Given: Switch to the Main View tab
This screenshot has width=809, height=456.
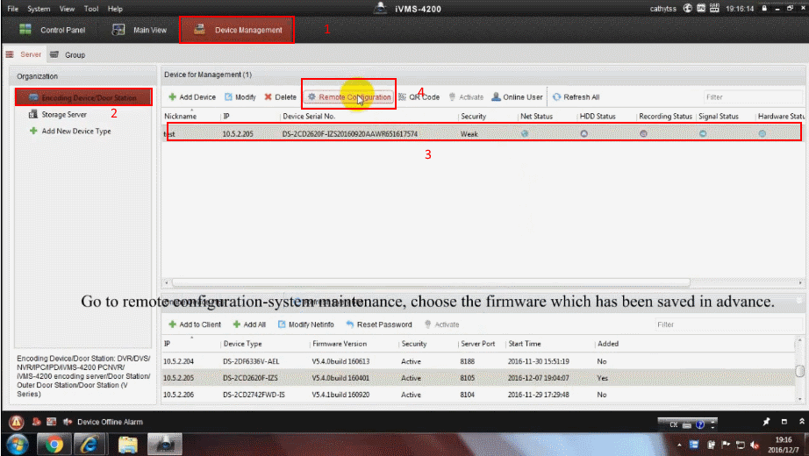Looking at the screenshot, I should point(140,30).
